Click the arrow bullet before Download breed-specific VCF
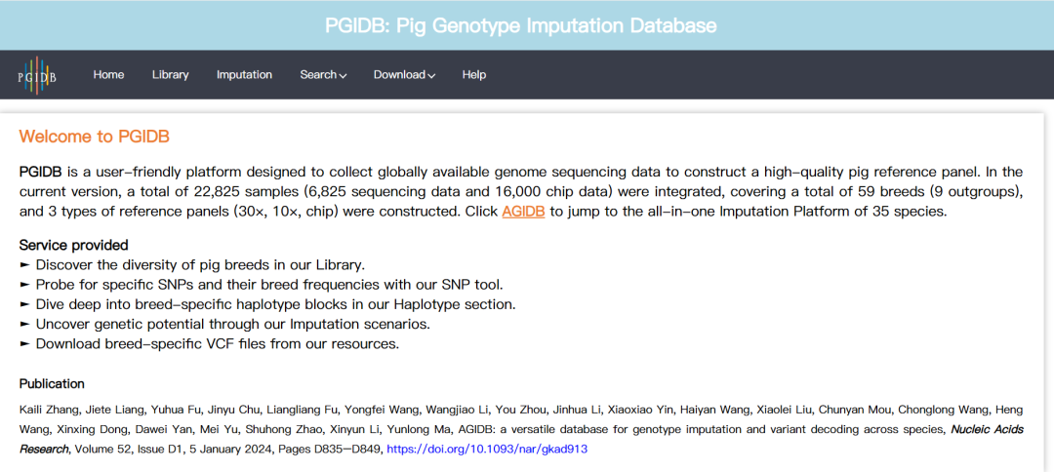The image size is (1054, 472). coord(24,343)
